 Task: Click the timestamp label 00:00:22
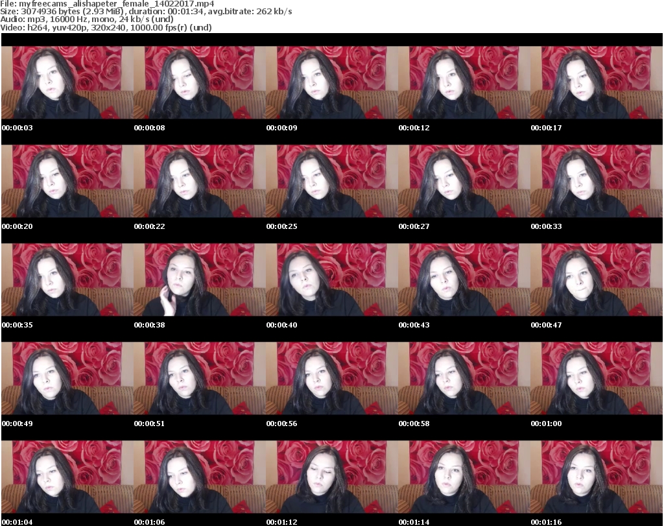pos(150,226)
